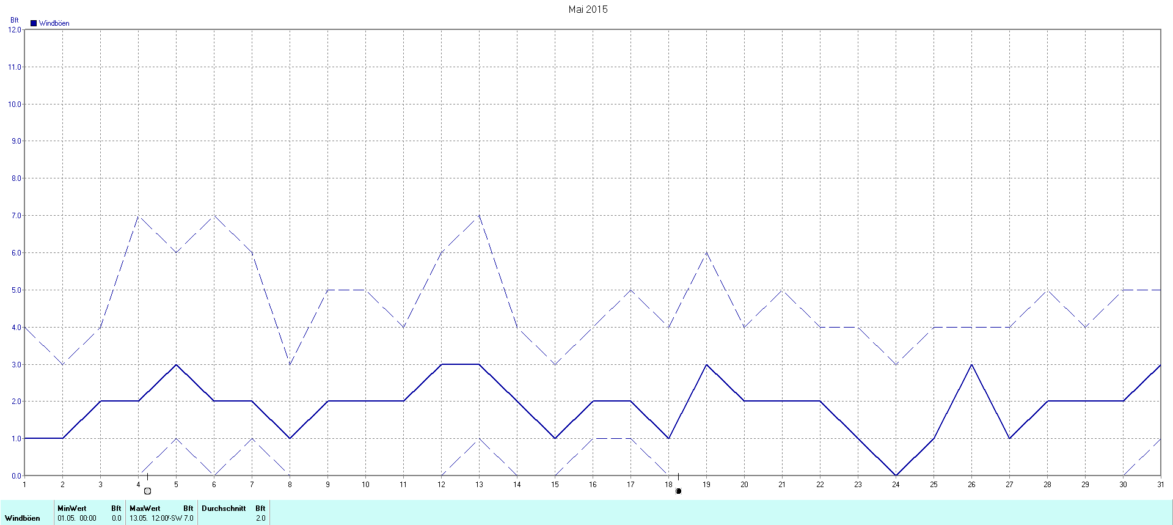
Task: Click the solid line peak at day 26
Action: [x=971, y=365]
